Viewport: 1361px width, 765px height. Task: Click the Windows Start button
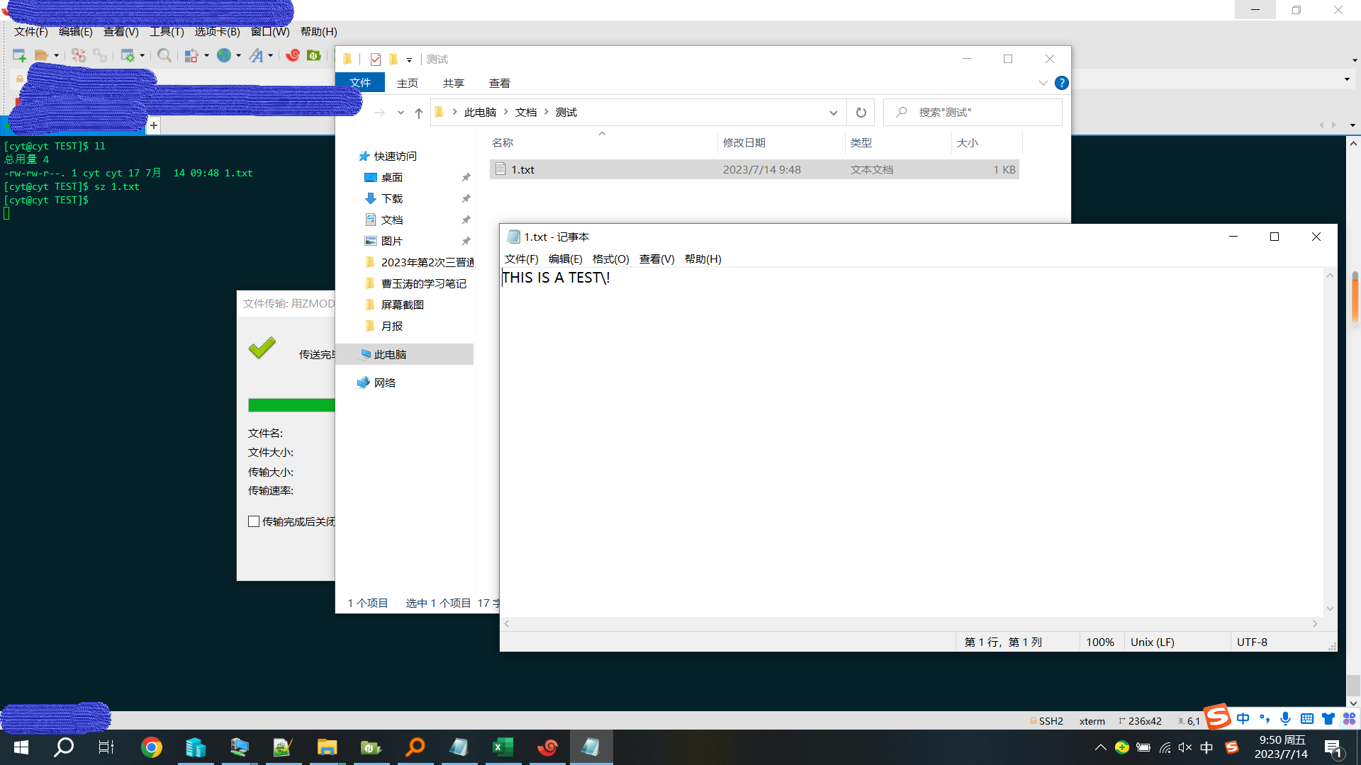[21, 747]
